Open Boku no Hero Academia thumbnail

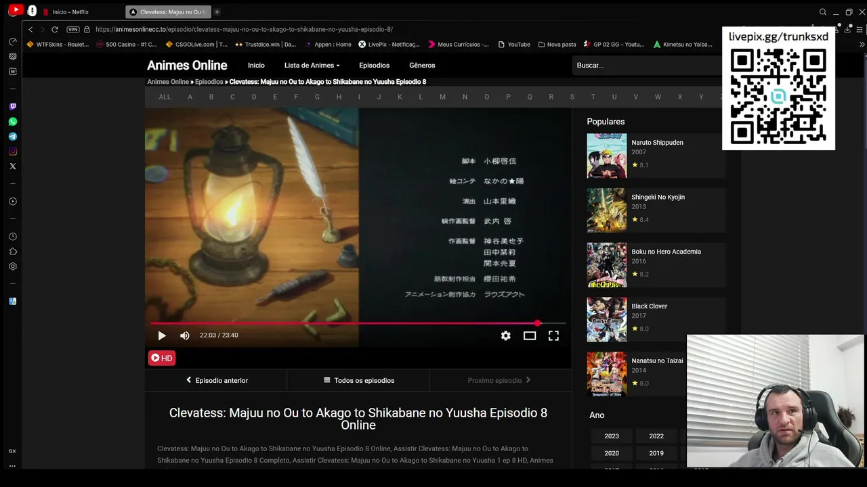(607, 264)
